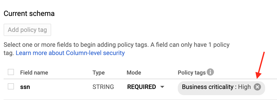Click the Mode column header
The height and width of the screenshot is (109, 277).
(134, 72)
